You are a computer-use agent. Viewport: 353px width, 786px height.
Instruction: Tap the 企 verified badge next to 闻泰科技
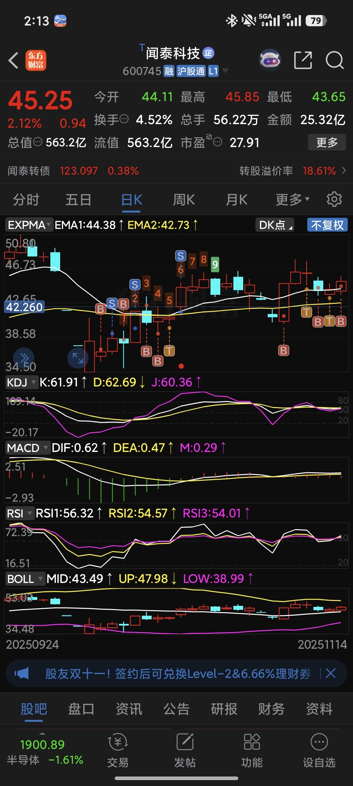point(209,53)
